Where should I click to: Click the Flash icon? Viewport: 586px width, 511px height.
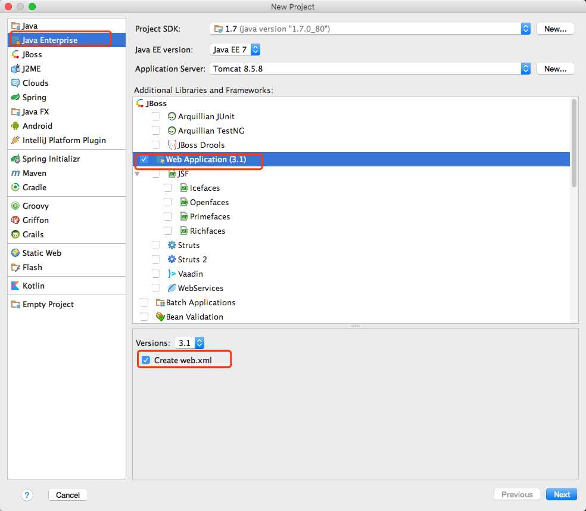pyautogui.click(x=15, y=268)
